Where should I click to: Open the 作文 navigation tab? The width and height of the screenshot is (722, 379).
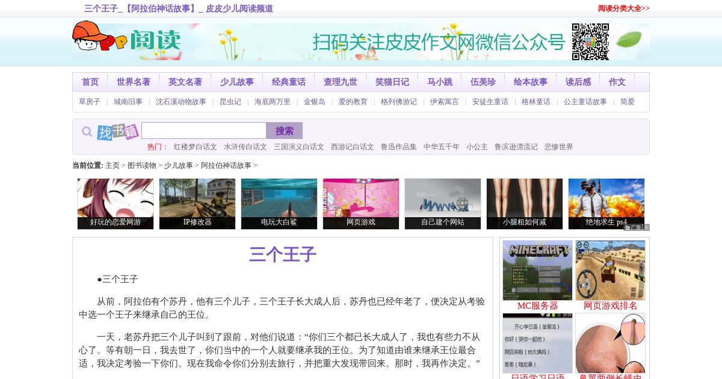click(x=617, y=82)
